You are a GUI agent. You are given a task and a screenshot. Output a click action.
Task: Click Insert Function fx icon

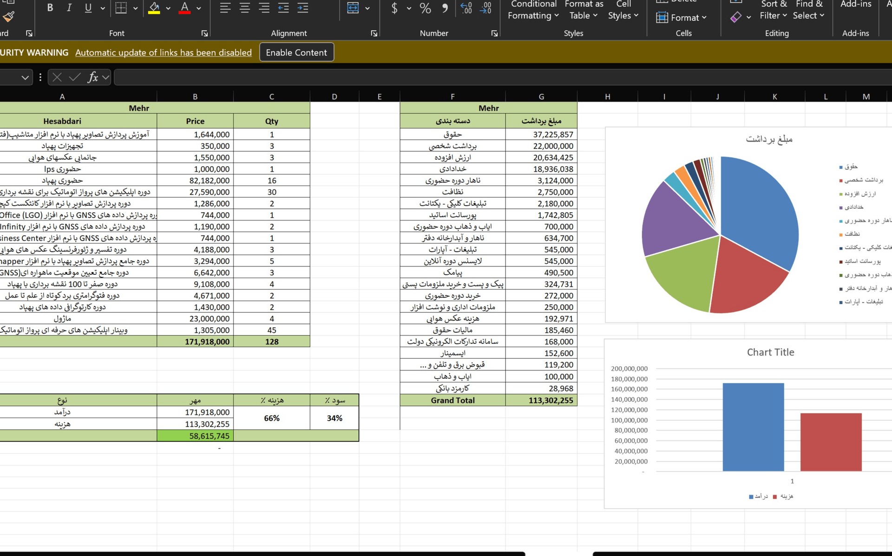click(93, 77)
